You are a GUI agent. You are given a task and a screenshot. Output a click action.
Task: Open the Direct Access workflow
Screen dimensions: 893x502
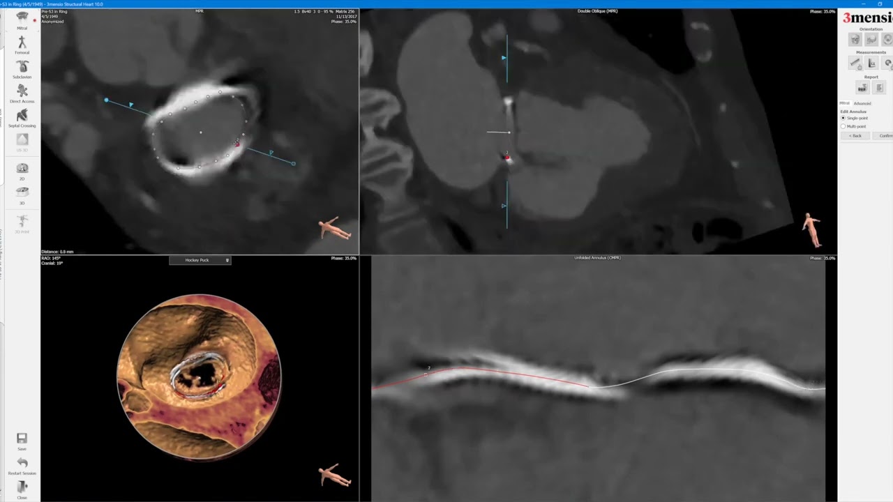tap(22, 91)
